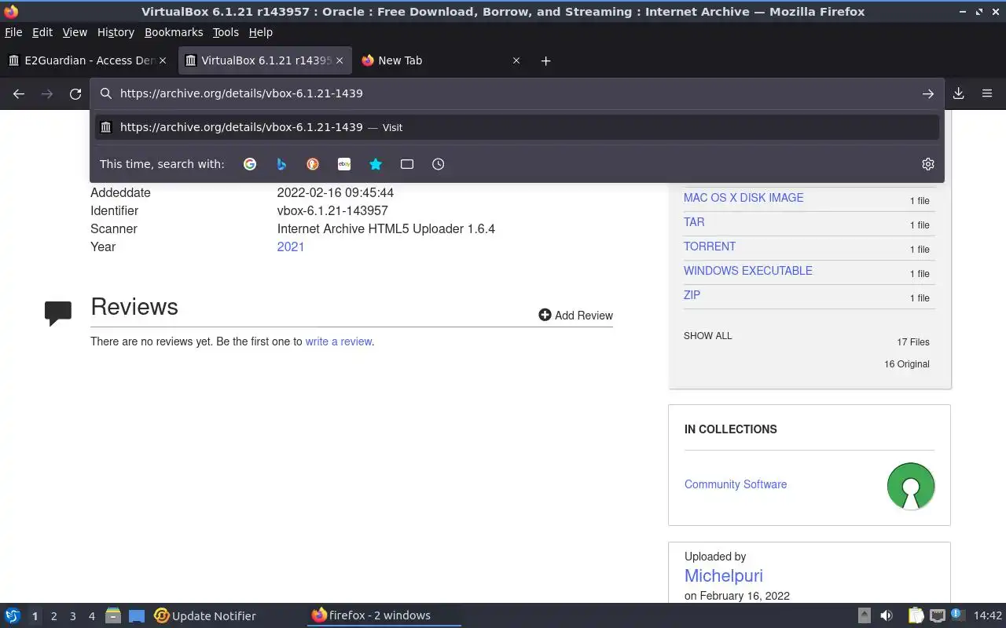Select the VirtualBox 6.1.21 tab
Screen dimensions: 1006x628
(x=265, y=60)
